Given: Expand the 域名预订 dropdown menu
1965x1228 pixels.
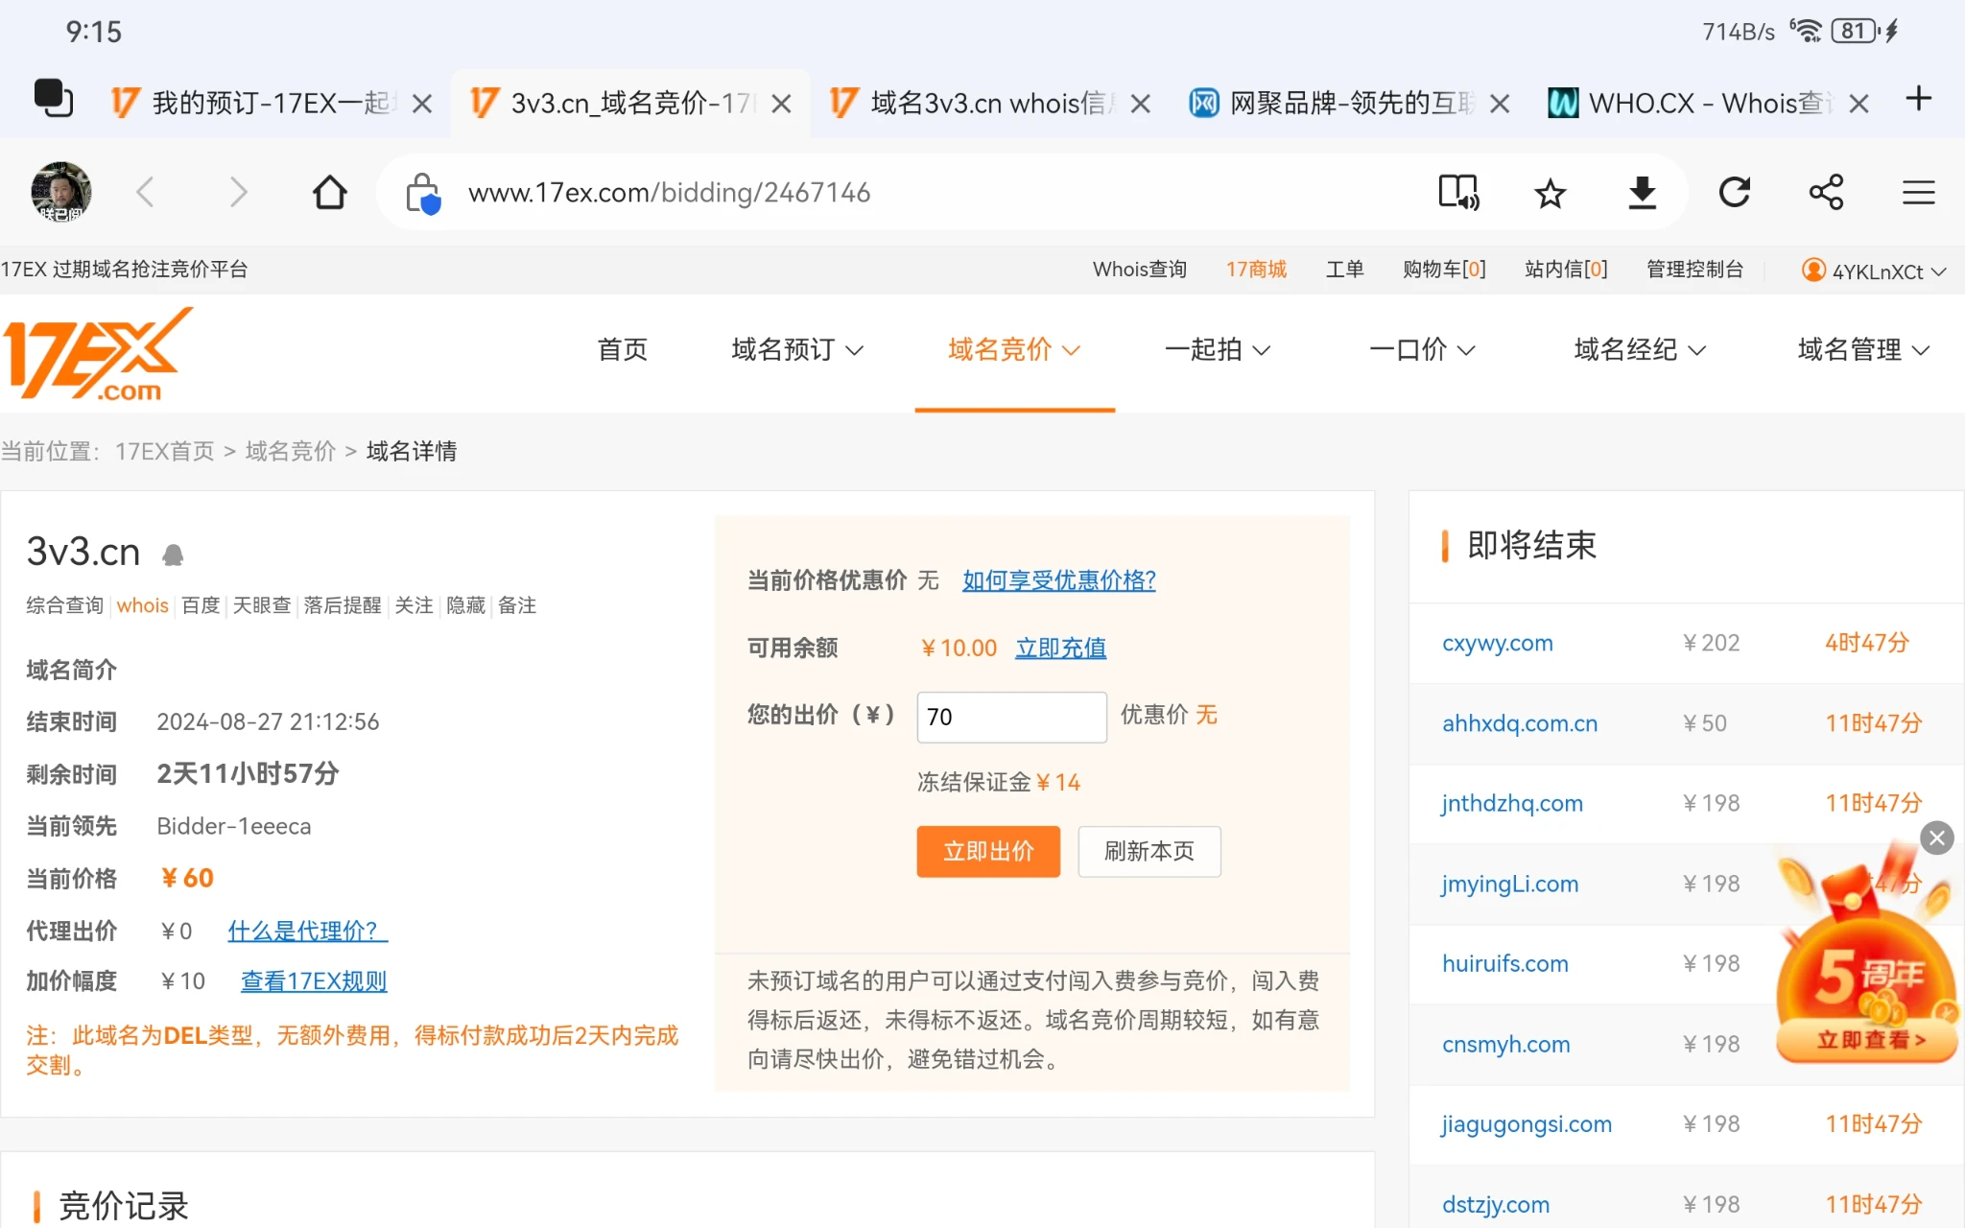Looking at the screenshot, I should click(x=796, y=350).
